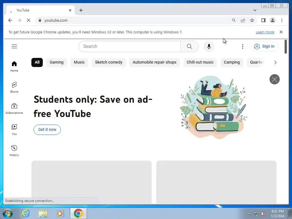Open the You section in sidebar

coord(14,130)
